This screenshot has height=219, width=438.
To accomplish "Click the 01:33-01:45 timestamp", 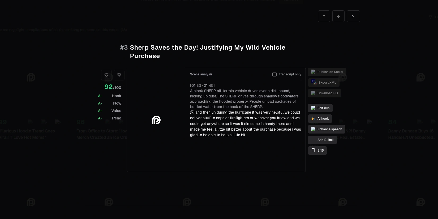I will click(202, 85).
